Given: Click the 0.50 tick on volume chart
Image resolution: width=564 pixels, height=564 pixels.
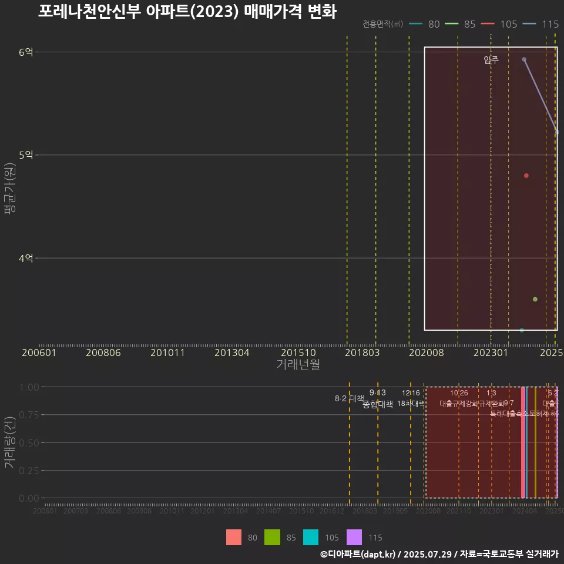Looking at the screenshot, I should [x=29, y=443].
